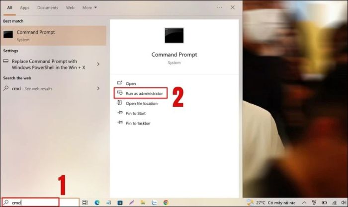Choose Pin to Start
The height and width of the screenshot is (207, 348).
[x=136, y=113]
